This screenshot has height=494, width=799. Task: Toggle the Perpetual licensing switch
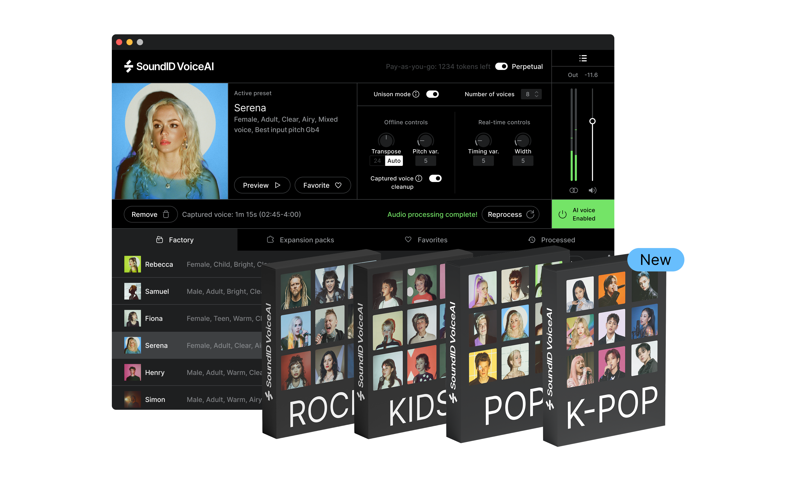point(502,66)
